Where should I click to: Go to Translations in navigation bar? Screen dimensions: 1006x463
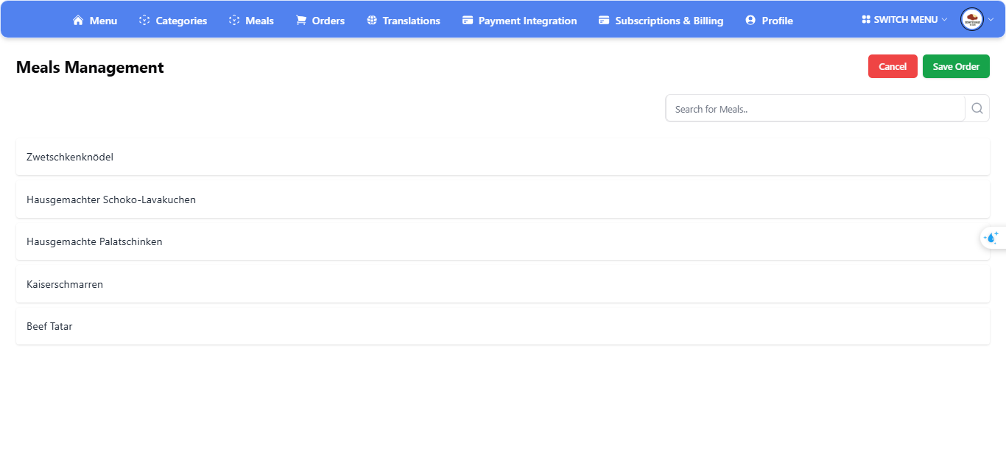(x=411, y=21)
